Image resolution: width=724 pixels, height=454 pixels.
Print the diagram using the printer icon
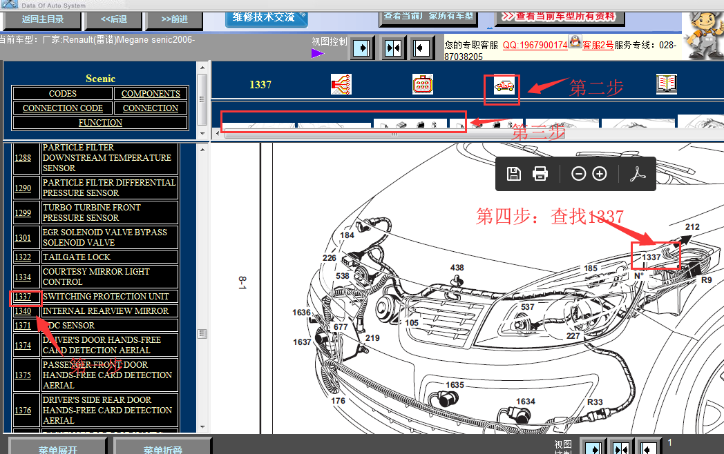point(540,174)
